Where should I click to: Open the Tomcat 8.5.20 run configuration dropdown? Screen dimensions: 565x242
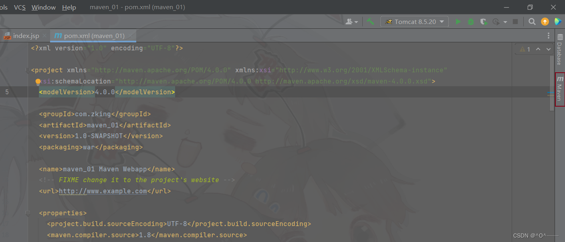[414, 22]
